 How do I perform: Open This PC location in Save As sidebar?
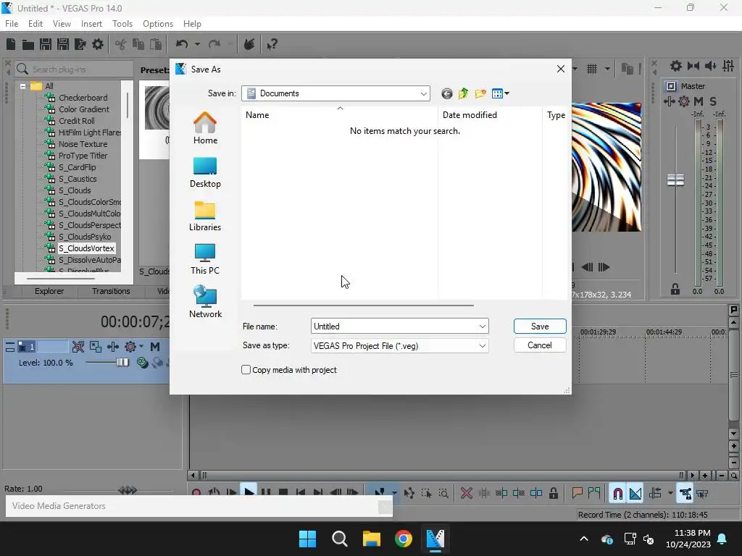pyautogui.click(x=205, y=259)
